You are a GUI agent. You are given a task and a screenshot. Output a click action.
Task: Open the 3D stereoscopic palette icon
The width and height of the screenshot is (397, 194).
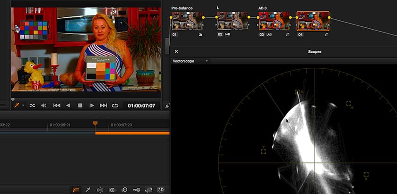pyautogui.click(x=161, y=190)
